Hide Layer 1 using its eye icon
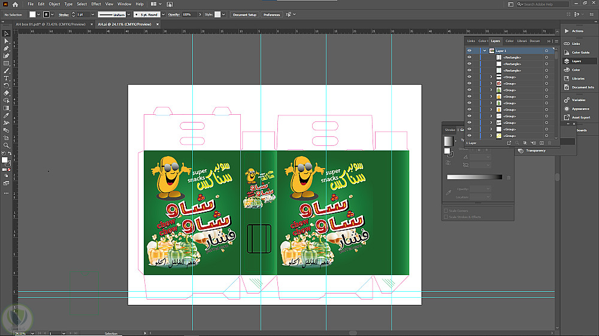This screenshot has height=336, width=599. (x=469, y=51)
